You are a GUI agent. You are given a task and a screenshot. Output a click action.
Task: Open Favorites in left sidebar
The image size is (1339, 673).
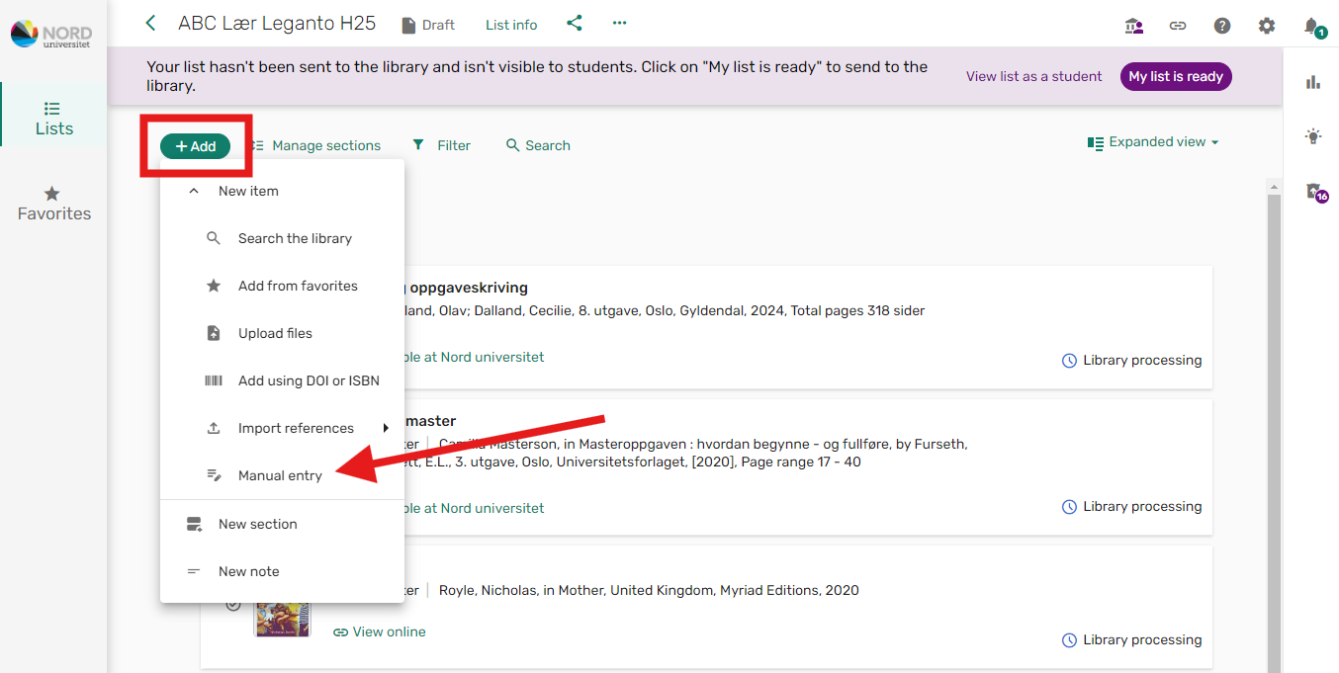(x=53, y=204)
